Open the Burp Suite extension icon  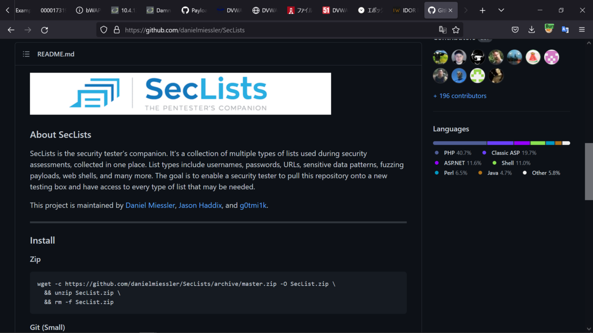point(549,29)
